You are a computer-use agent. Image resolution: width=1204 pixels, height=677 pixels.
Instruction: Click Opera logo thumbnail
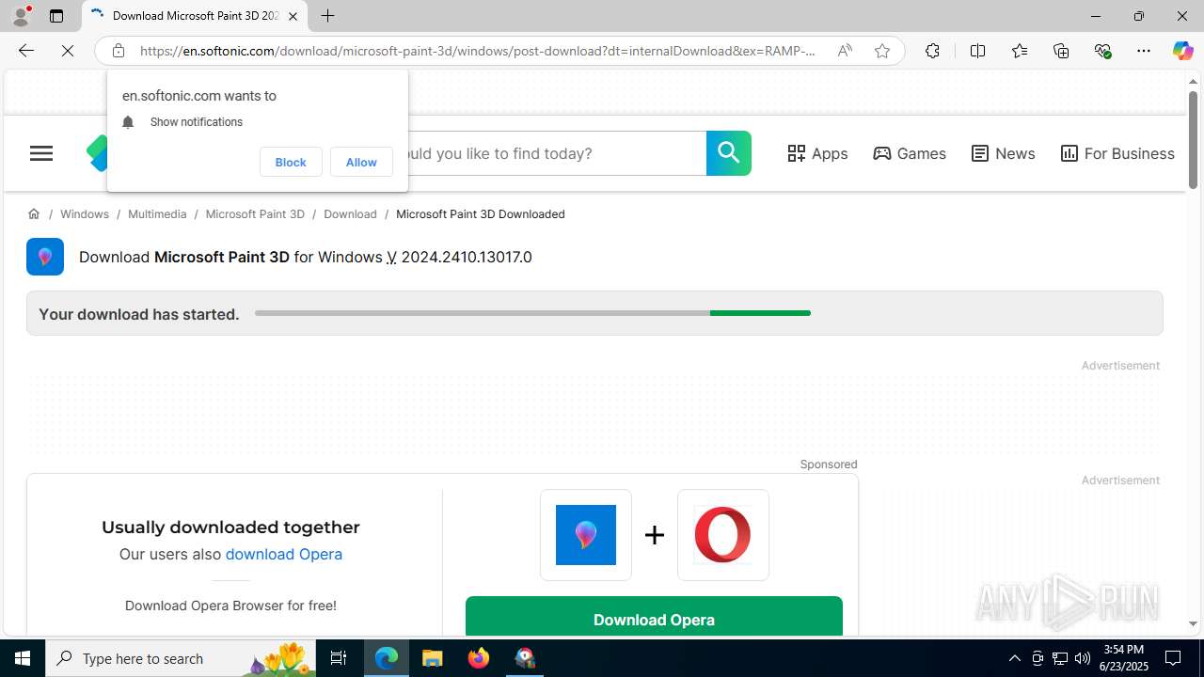click(x=723, y=535)
